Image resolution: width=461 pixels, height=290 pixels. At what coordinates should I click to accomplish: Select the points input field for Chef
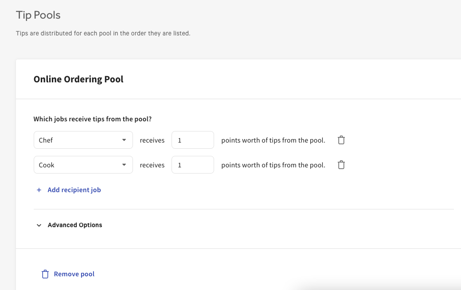(x=192, y=139)
